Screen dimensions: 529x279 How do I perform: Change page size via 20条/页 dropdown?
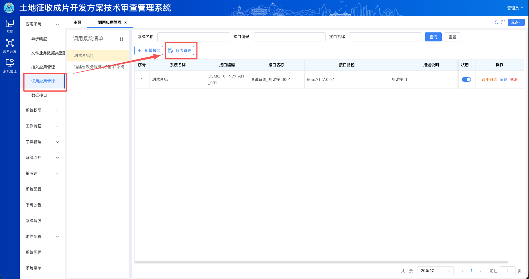click(435, 271)
